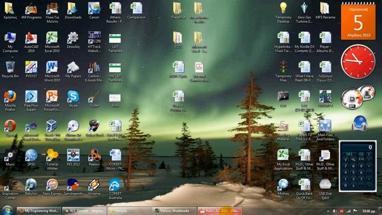Open Main Files And Folders icon
The height and width of the screenshot is (215, 382).
(x=325, y=130)
